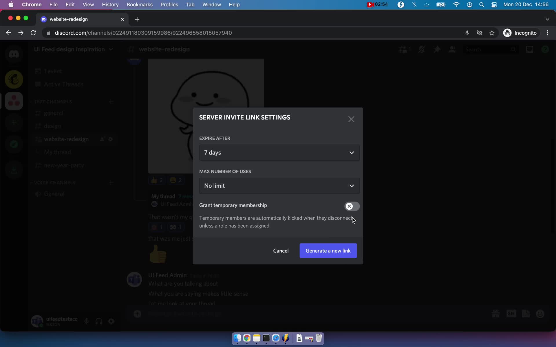Expand the Expire After dropdown menu

click(279, 152)
